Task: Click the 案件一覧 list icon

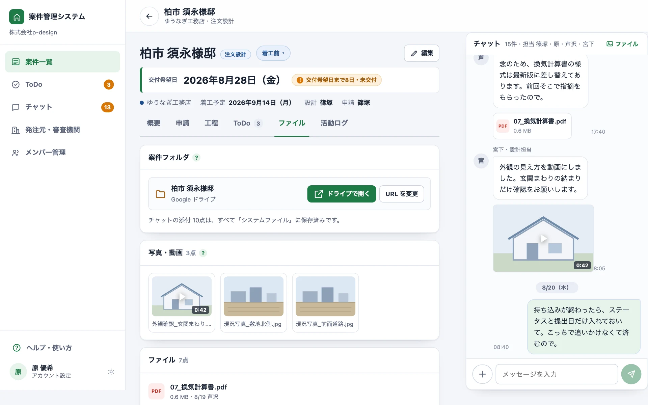Action: [x=16, y=62]
